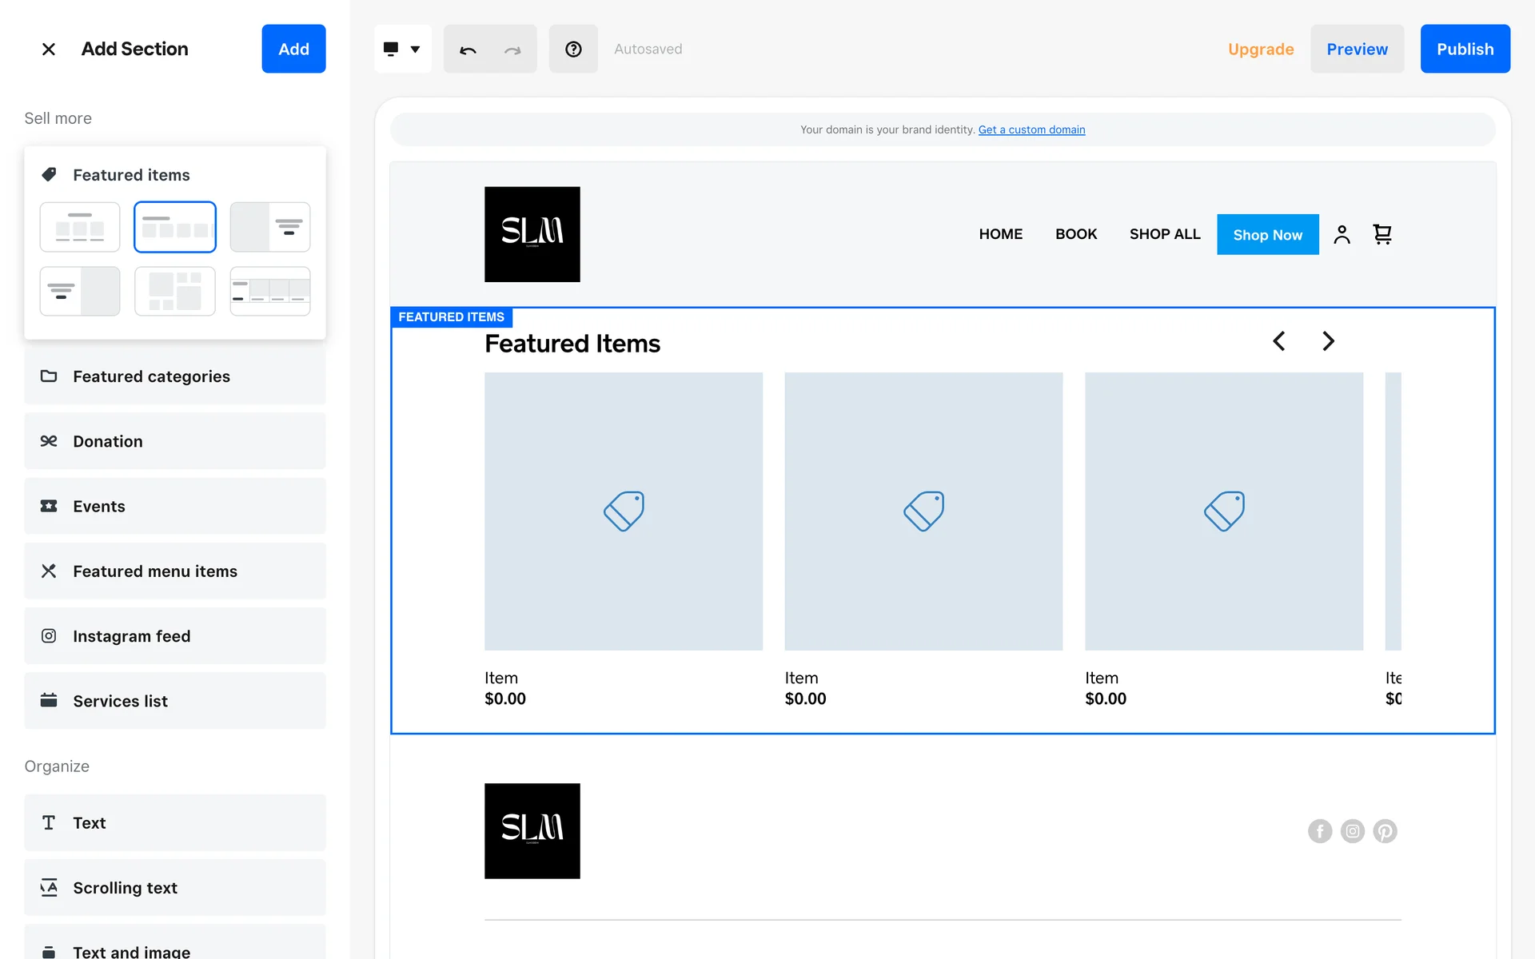Screen dimensions: 1535x959
Task: Select first Featured items grid layout thumbnail
Action: (80, 227)
